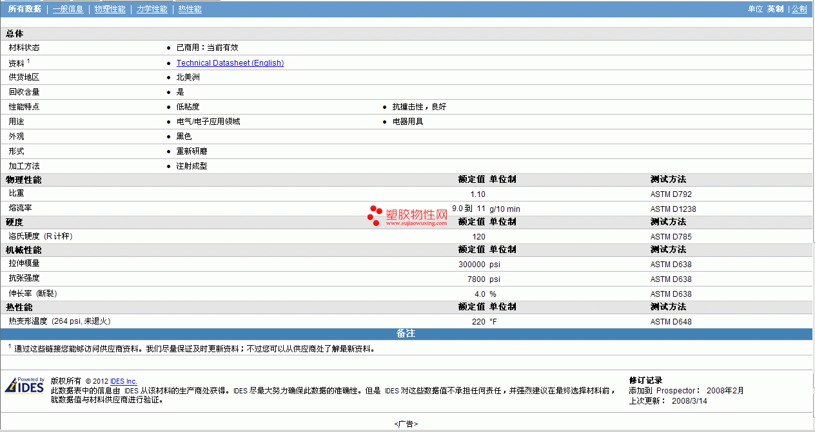Select the 抗撞击性，良好 feature
The image size is (815, 432).
pyautogui.click(x=419, y=107)
